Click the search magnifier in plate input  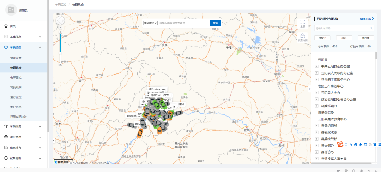coord(371,28)
